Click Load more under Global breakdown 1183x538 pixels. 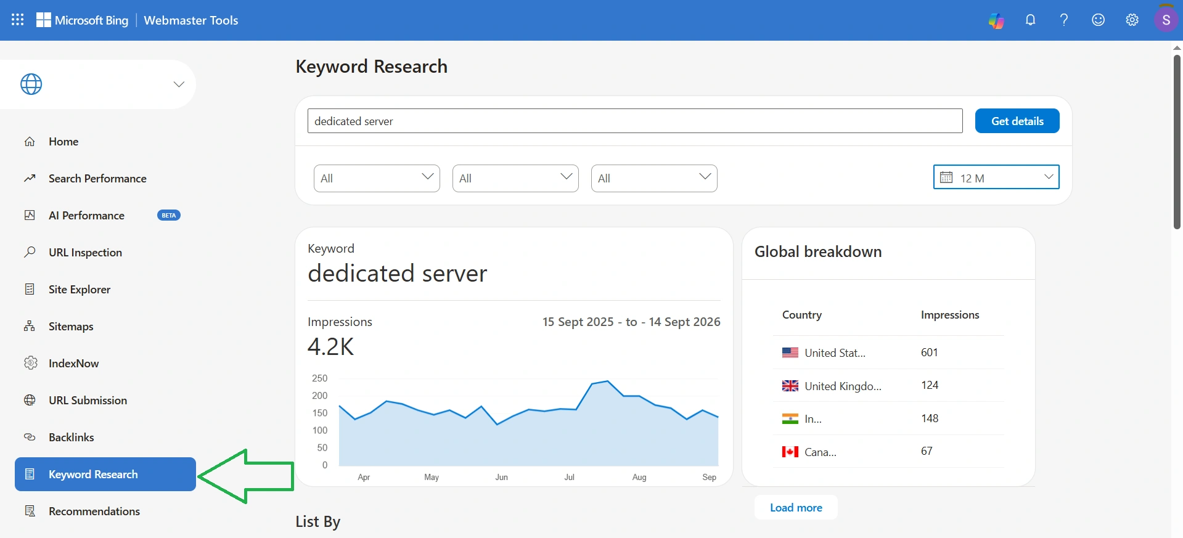coord(796,507)
